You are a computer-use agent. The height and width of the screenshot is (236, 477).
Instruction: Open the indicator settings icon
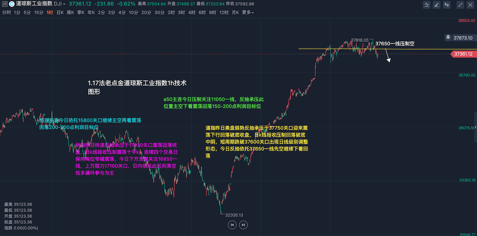[x=427, y=5]
